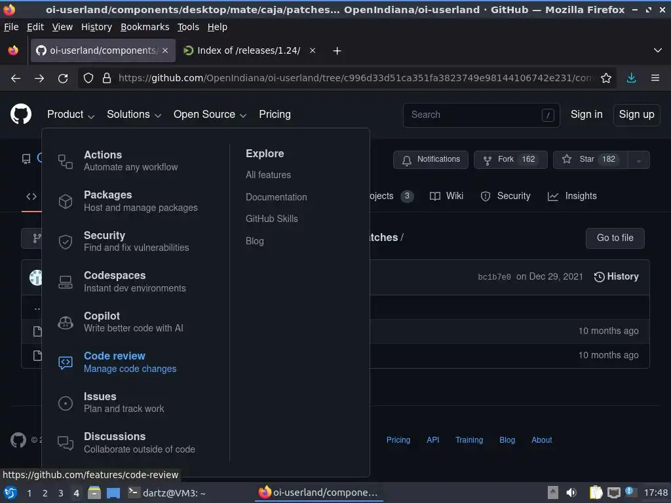671x503 pixels.
Task: Click the Issues circle-dot icon
Action: (x=66, y=403)
